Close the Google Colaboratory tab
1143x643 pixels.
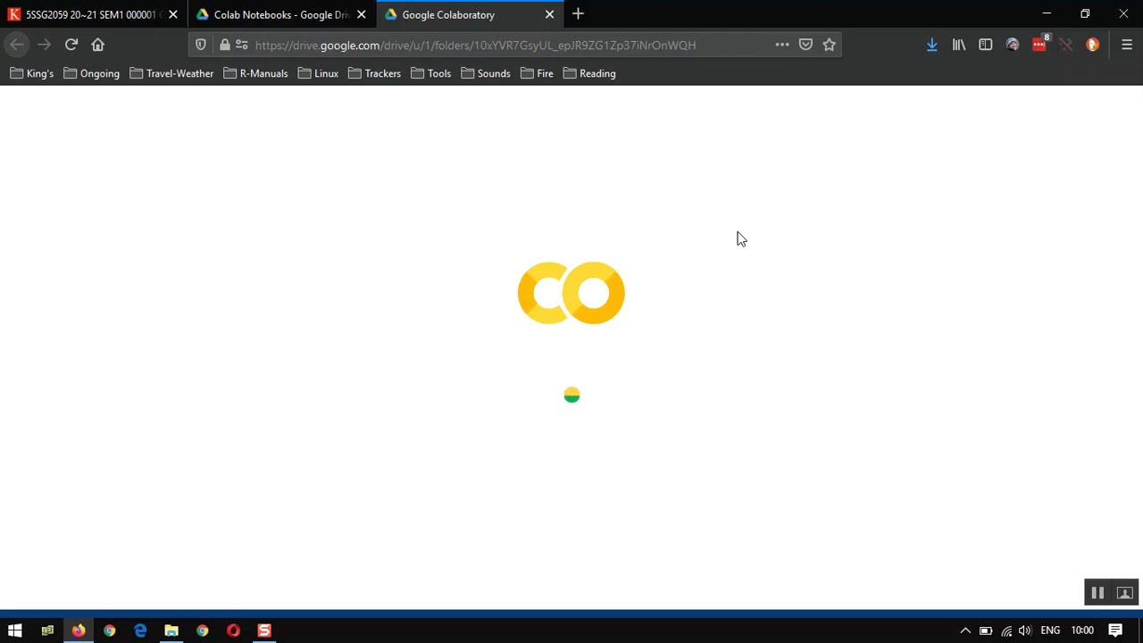[550, 14]
